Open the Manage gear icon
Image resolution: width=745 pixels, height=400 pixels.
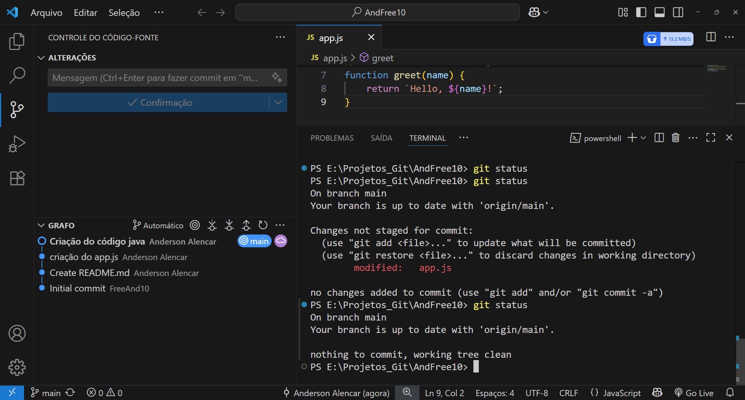pos(17,367)
